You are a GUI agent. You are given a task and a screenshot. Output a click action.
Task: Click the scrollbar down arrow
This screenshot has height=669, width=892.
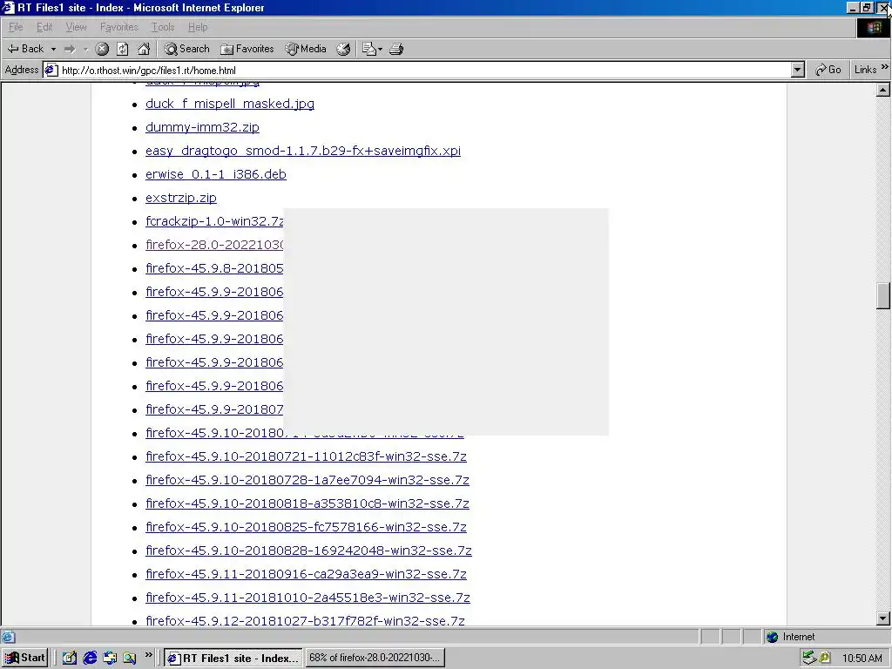[x=883, y=618]
